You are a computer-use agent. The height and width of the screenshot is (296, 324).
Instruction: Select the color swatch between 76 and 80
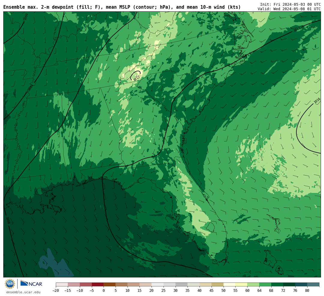(301, 284)
